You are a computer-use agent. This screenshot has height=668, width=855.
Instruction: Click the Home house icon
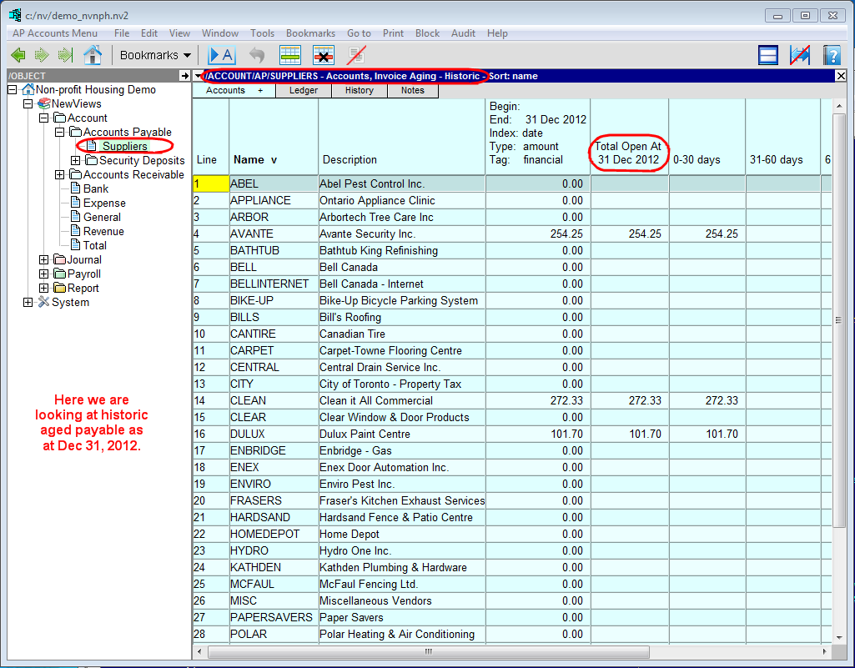93,55
